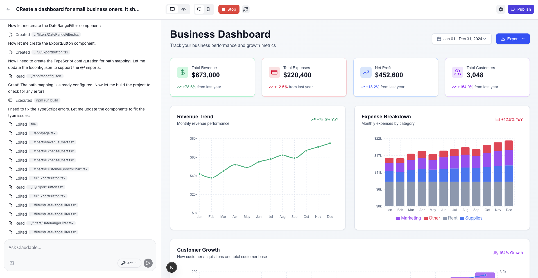
Task: Select the desktop device size icon
Action: click(199, 9)
